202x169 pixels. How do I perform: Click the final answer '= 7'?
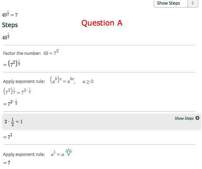(x=7, y=162)
